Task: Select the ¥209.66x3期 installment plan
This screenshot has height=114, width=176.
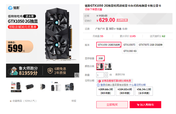Action: pyautogui.click(x=106, y=91)
